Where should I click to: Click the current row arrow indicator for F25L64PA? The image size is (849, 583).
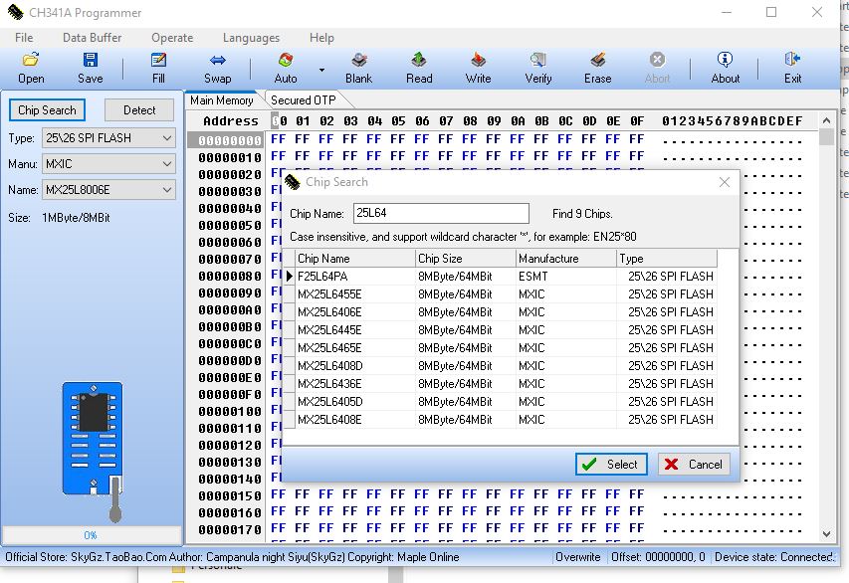[290, 277]
